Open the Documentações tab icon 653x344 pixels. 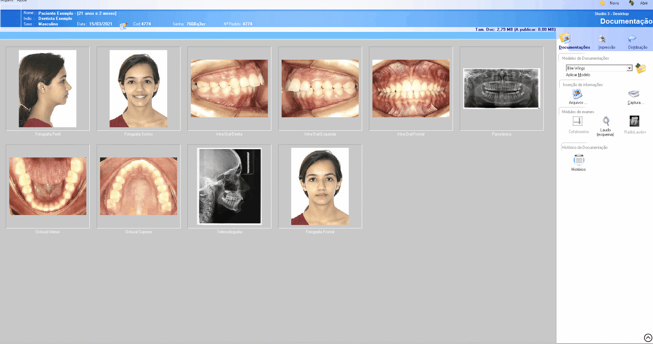[565, 38]
